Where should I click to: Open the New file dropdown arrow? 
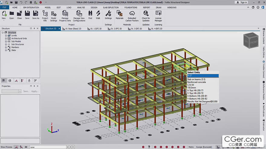click(4, 21)
